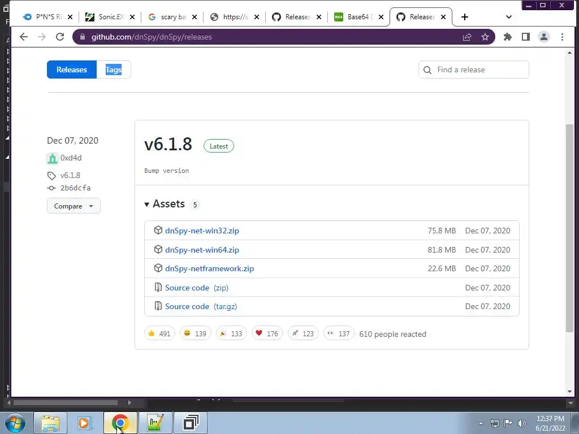This screenshot has width=579, height=434.
Task: Select the Releases button
Action: pos(72,70)
